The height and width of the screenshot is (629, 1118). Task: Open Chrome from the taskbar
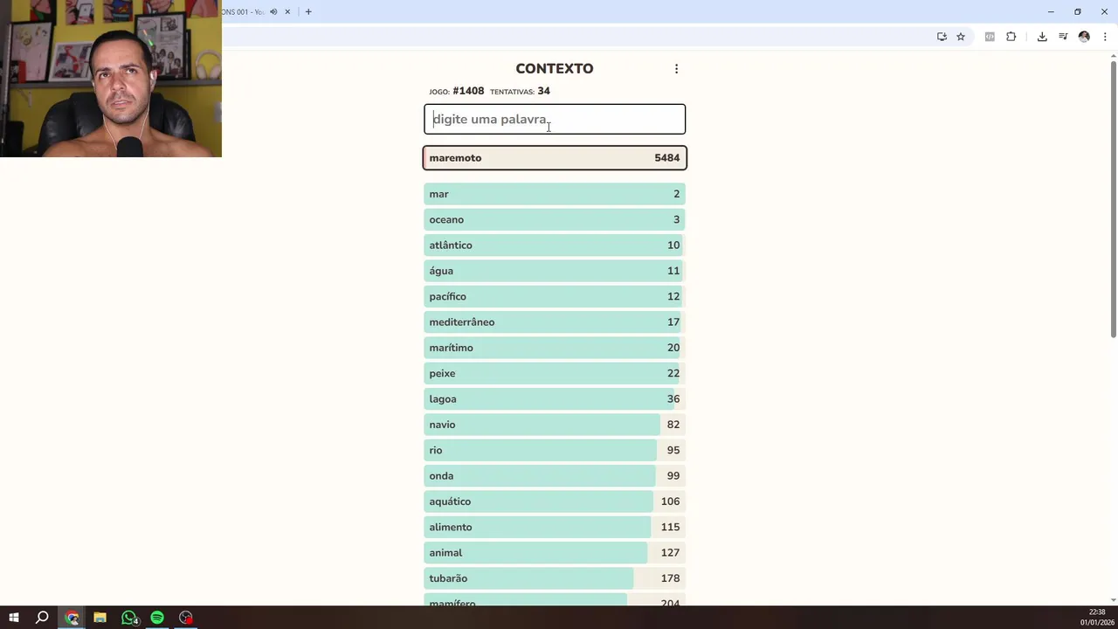(72, 618)
